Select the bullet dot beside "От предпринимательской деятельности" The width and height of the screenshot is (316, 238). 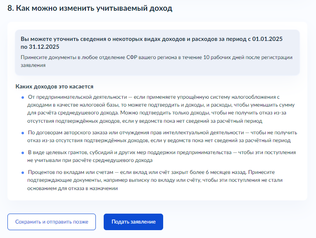(23, 98)
